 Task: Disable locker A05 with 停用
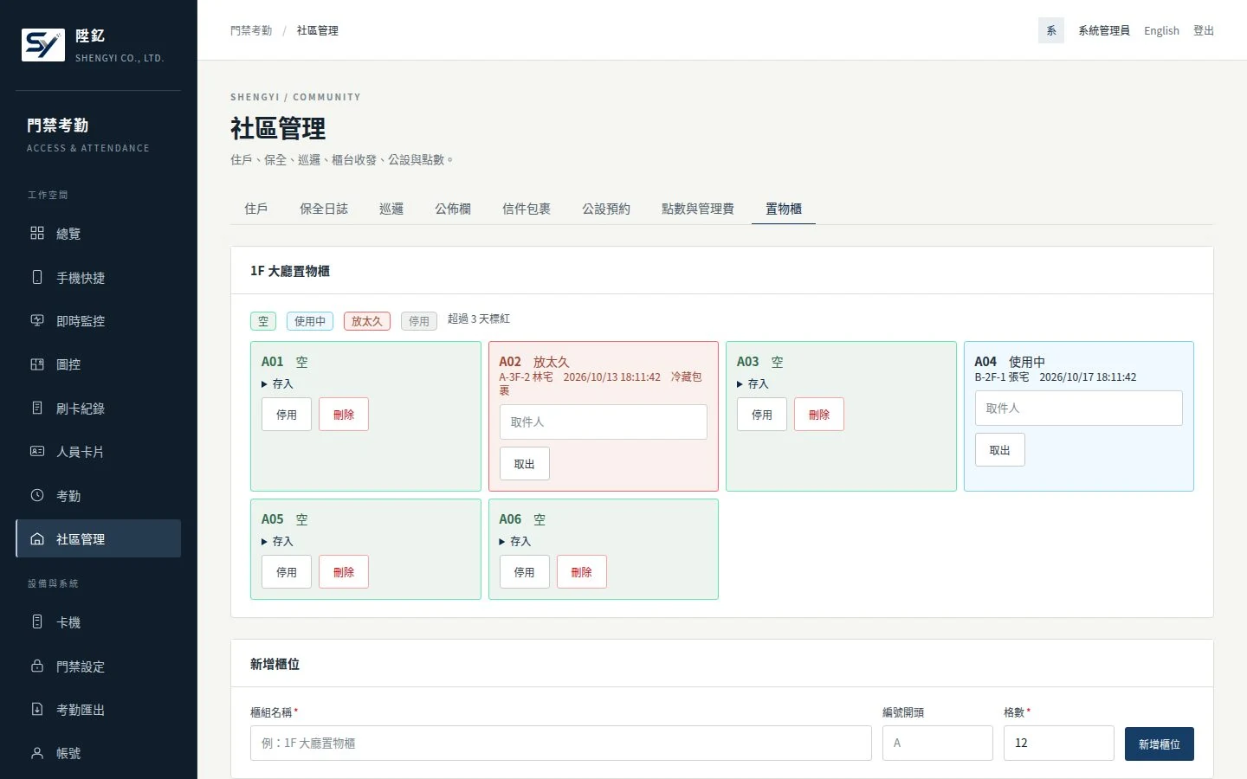287,572
